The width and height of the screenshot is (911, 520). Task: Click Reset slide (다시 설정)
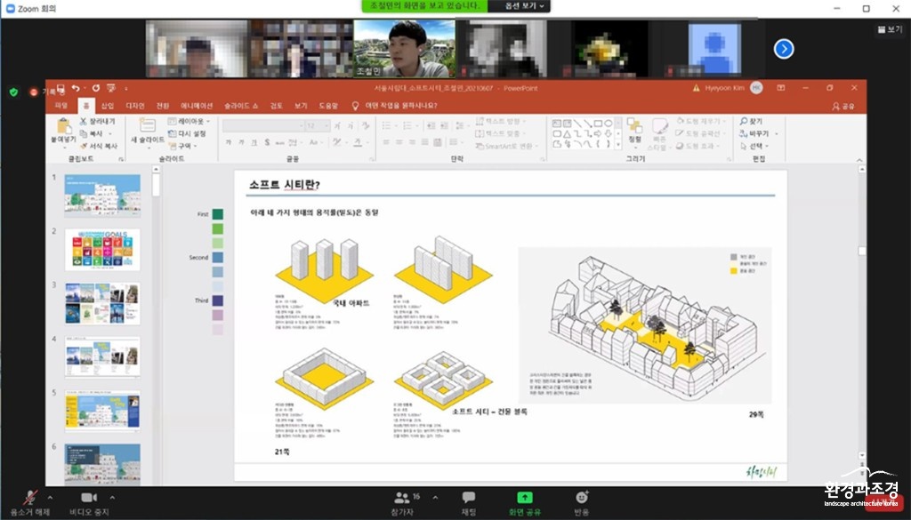click(x=187, y=133)
